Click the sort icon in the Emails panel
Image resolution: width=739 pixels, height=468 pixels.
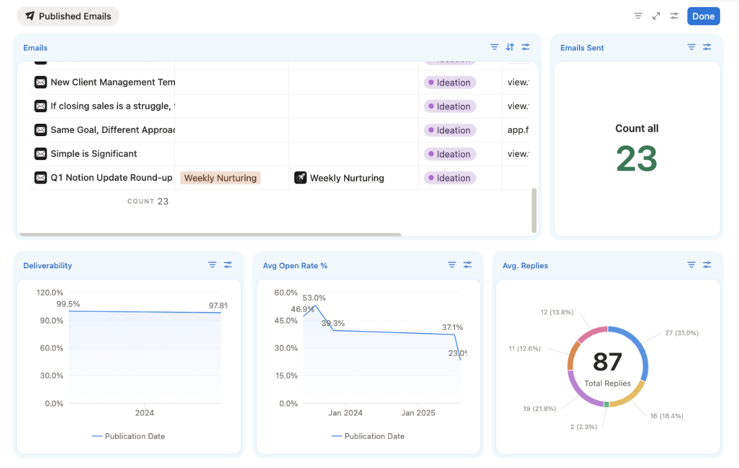(510, 47)
